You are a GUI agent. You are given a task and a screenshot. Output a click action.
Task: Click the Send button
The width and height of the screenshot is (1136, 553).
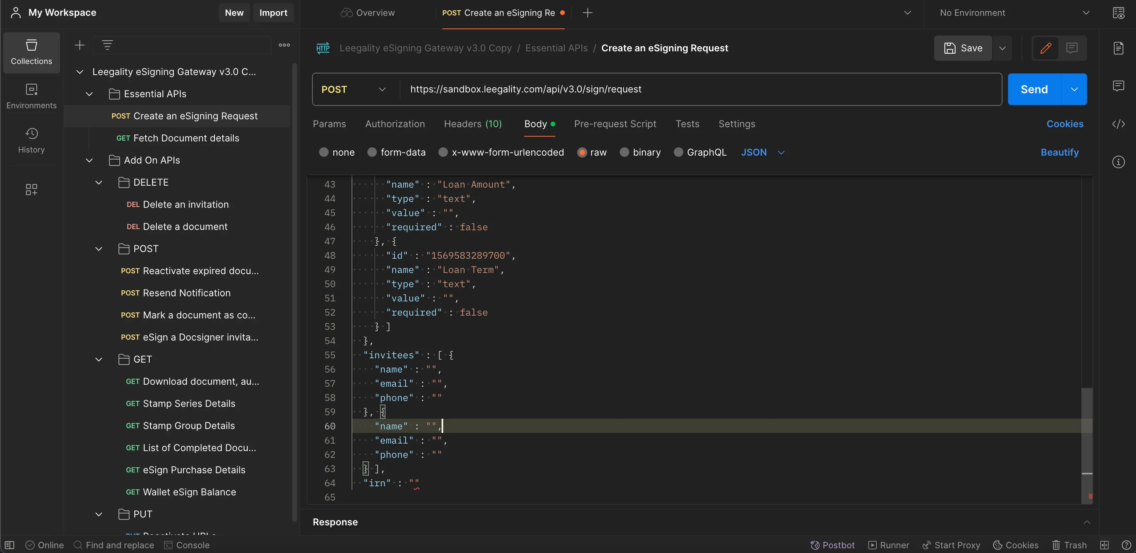[x=1034, y=90]
